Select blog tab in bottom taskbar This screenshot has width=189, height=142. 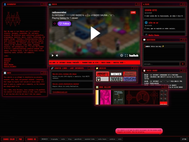[70, 139]
